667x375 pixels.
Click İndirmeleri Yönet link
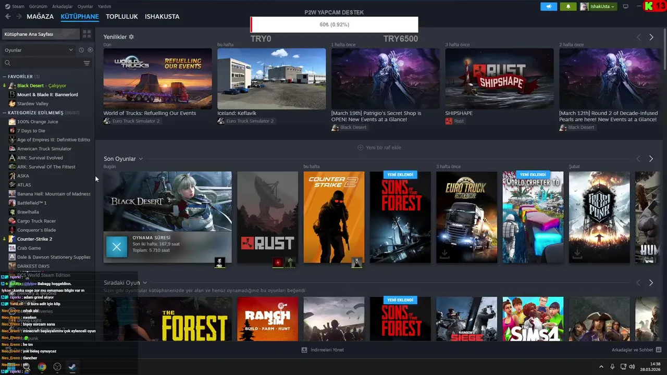pos(327,350)
